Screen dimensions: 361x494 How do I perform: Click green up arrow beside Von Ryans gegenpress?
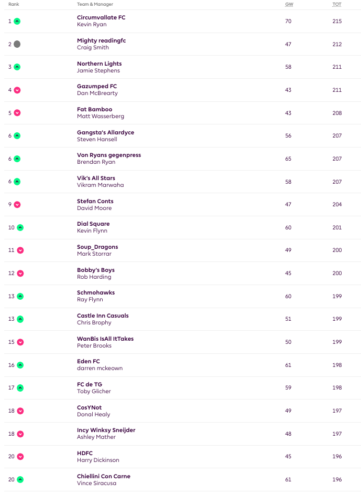tap(17, 159)
